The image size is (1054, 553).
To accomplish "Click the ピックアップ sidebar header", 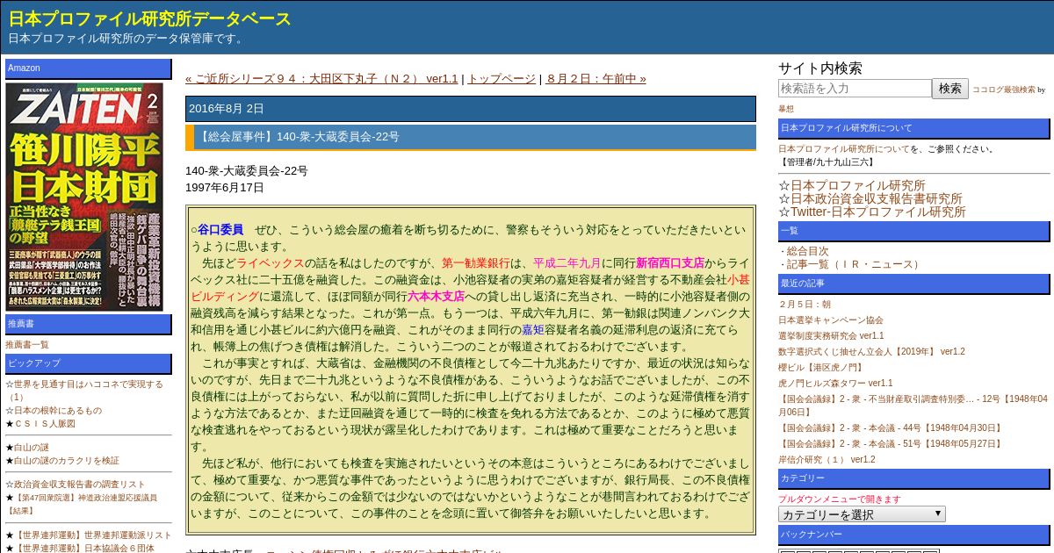I will (89, 363).
